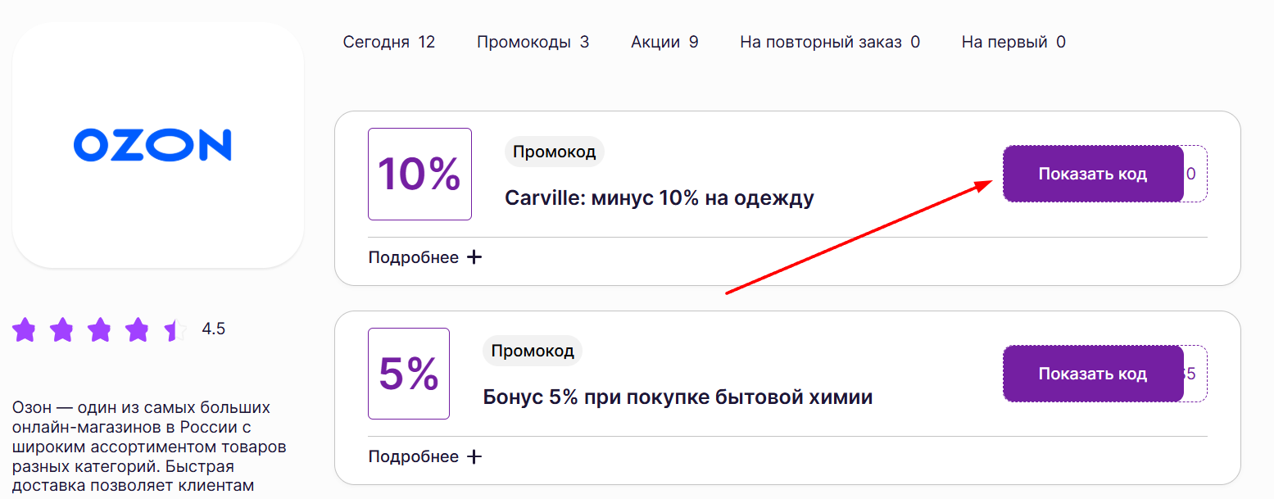Open the Акции tab

click(664, 42)
